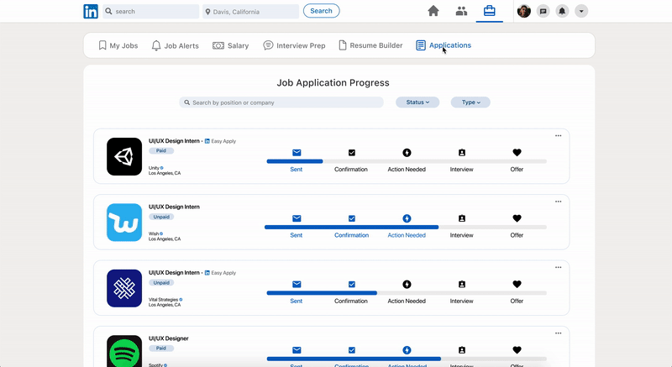
Task: Open the Unity company logo
Action: [x=124, y=157]
